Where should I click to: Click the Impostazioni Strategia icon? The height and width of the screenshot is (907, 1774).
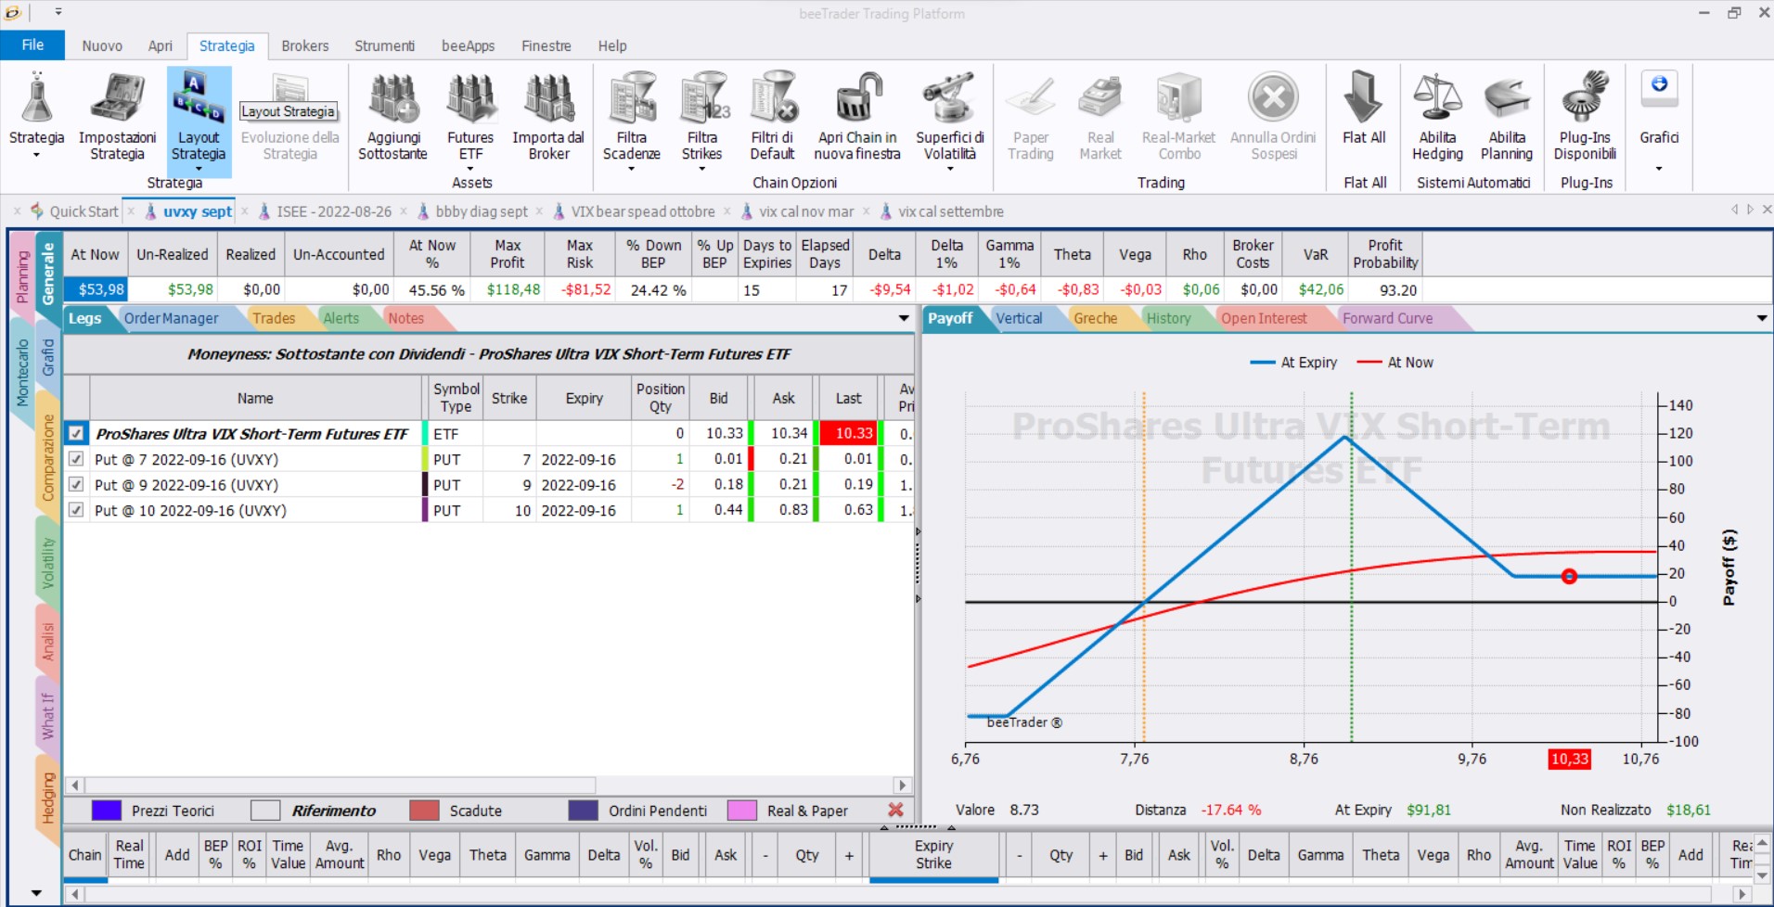117,97
